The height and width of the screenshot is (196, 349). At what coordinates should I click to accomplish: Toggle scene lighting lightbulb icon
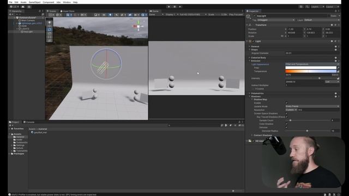coord(110,15)
